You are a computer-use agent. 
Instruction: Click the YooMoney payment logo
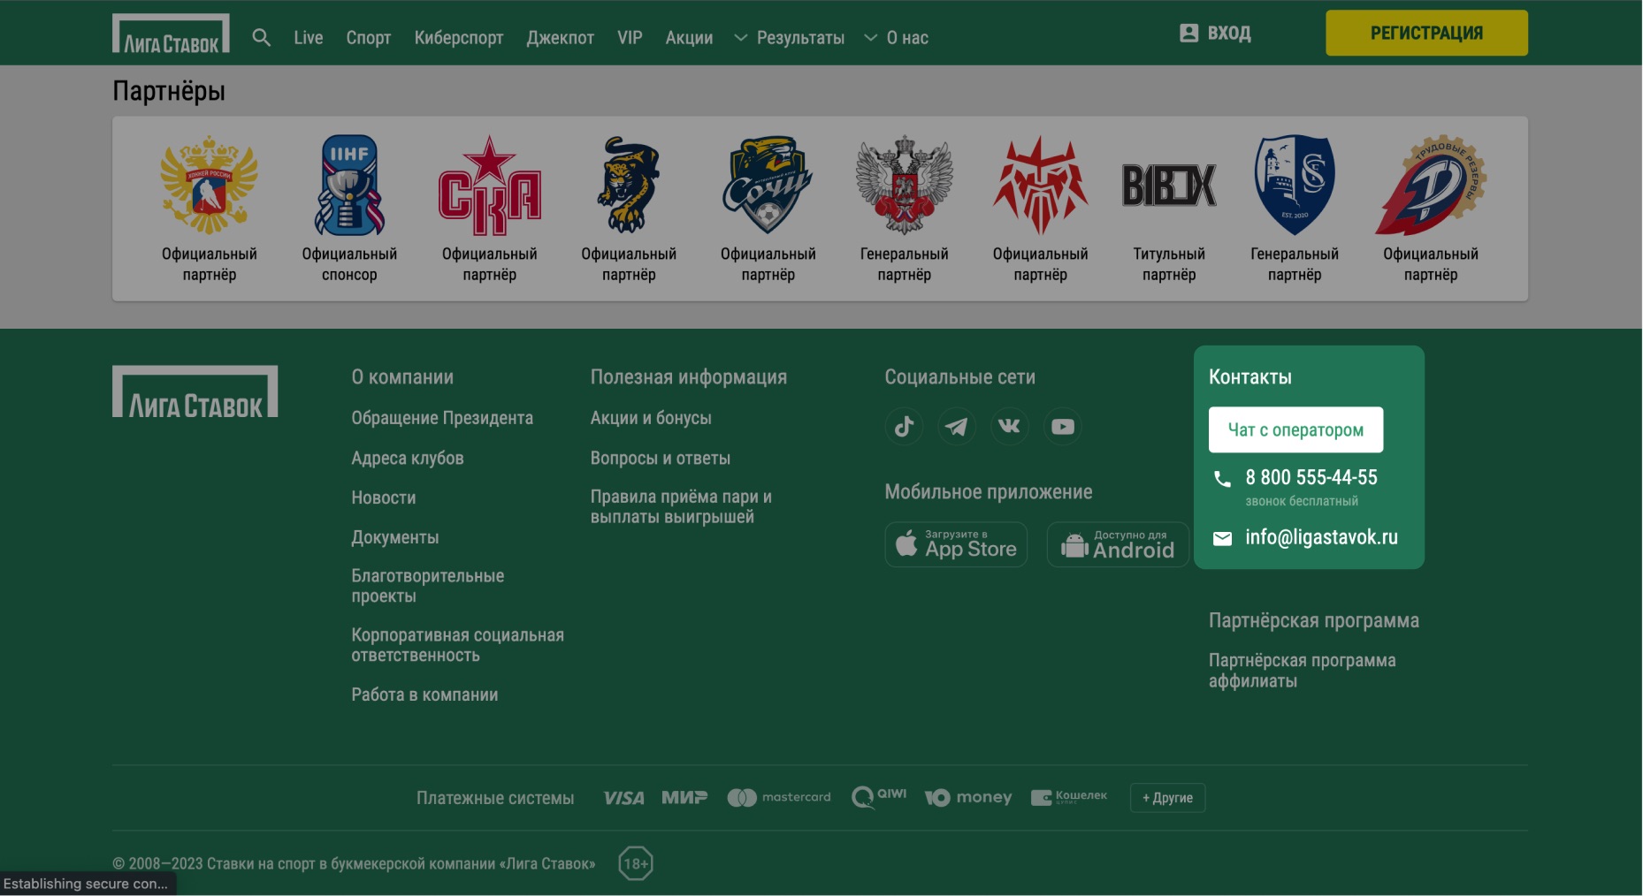[968, 798]
